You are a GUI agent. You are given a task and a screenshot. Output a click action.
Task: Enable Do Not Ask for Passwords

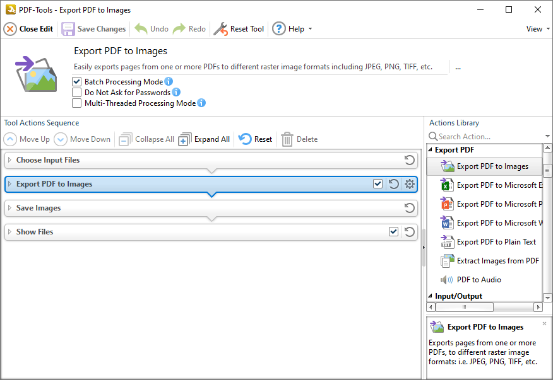click(76, 93)
